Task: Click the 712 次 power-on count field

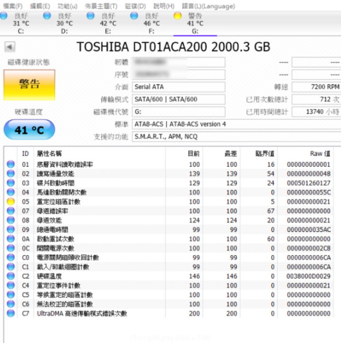Action: (316, 99)
